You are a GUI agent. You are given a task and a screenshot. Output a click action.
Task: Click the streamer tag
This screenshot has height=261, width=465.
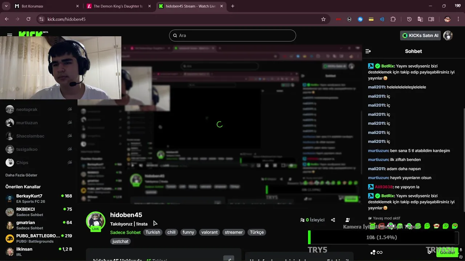[234, 232]
